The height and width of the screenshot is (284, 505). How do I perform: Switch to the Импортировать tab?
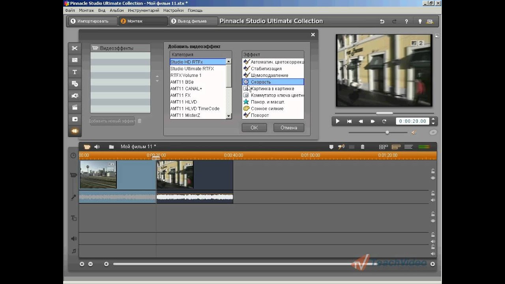pos(92,21)
